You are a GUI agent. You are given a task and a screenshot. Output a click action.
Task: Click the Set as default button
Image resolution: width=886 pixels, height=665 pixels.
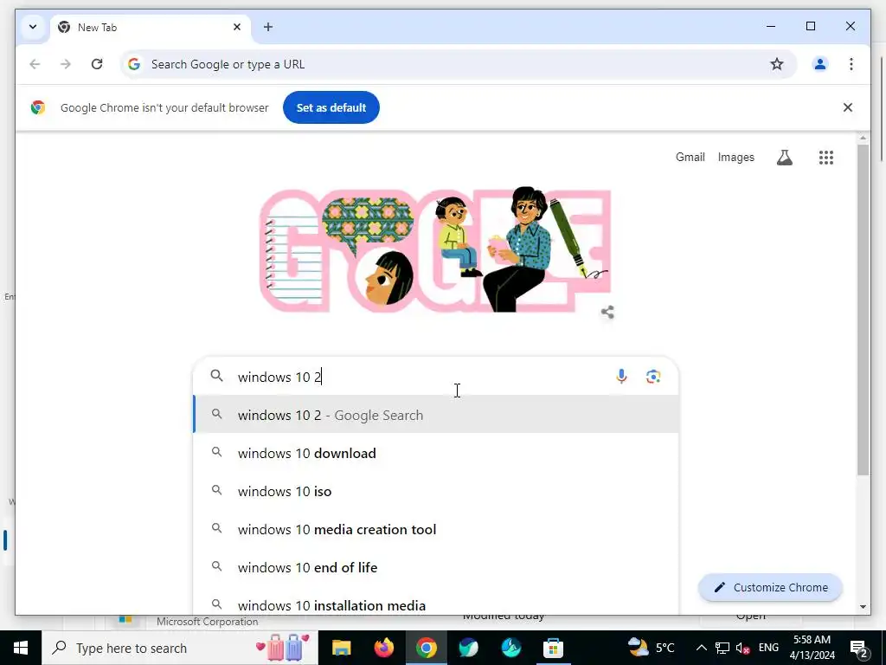pos(331,107)
